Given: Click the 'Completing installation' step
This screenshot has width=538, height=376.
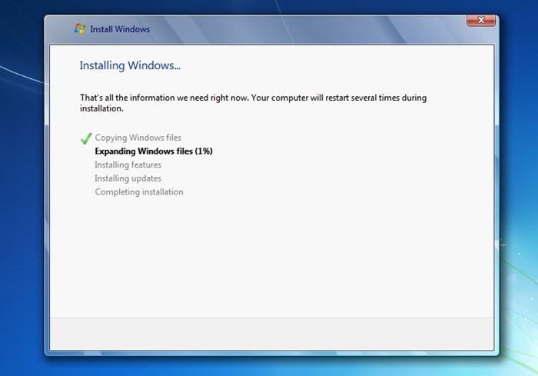Looking at the screenshot, I should [139, 192].
